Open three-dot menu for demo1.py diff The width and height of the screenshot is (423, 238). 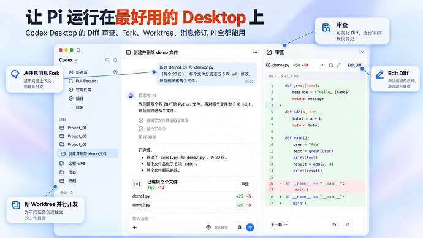click(322, 65)
